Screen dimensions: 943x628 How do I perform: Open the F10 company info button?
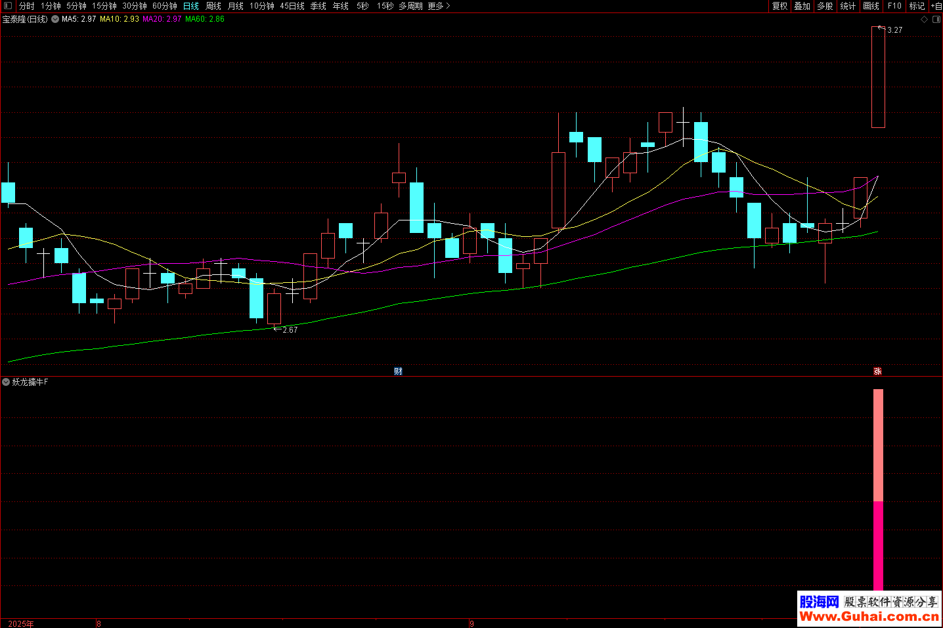click(x=894, y=6)
